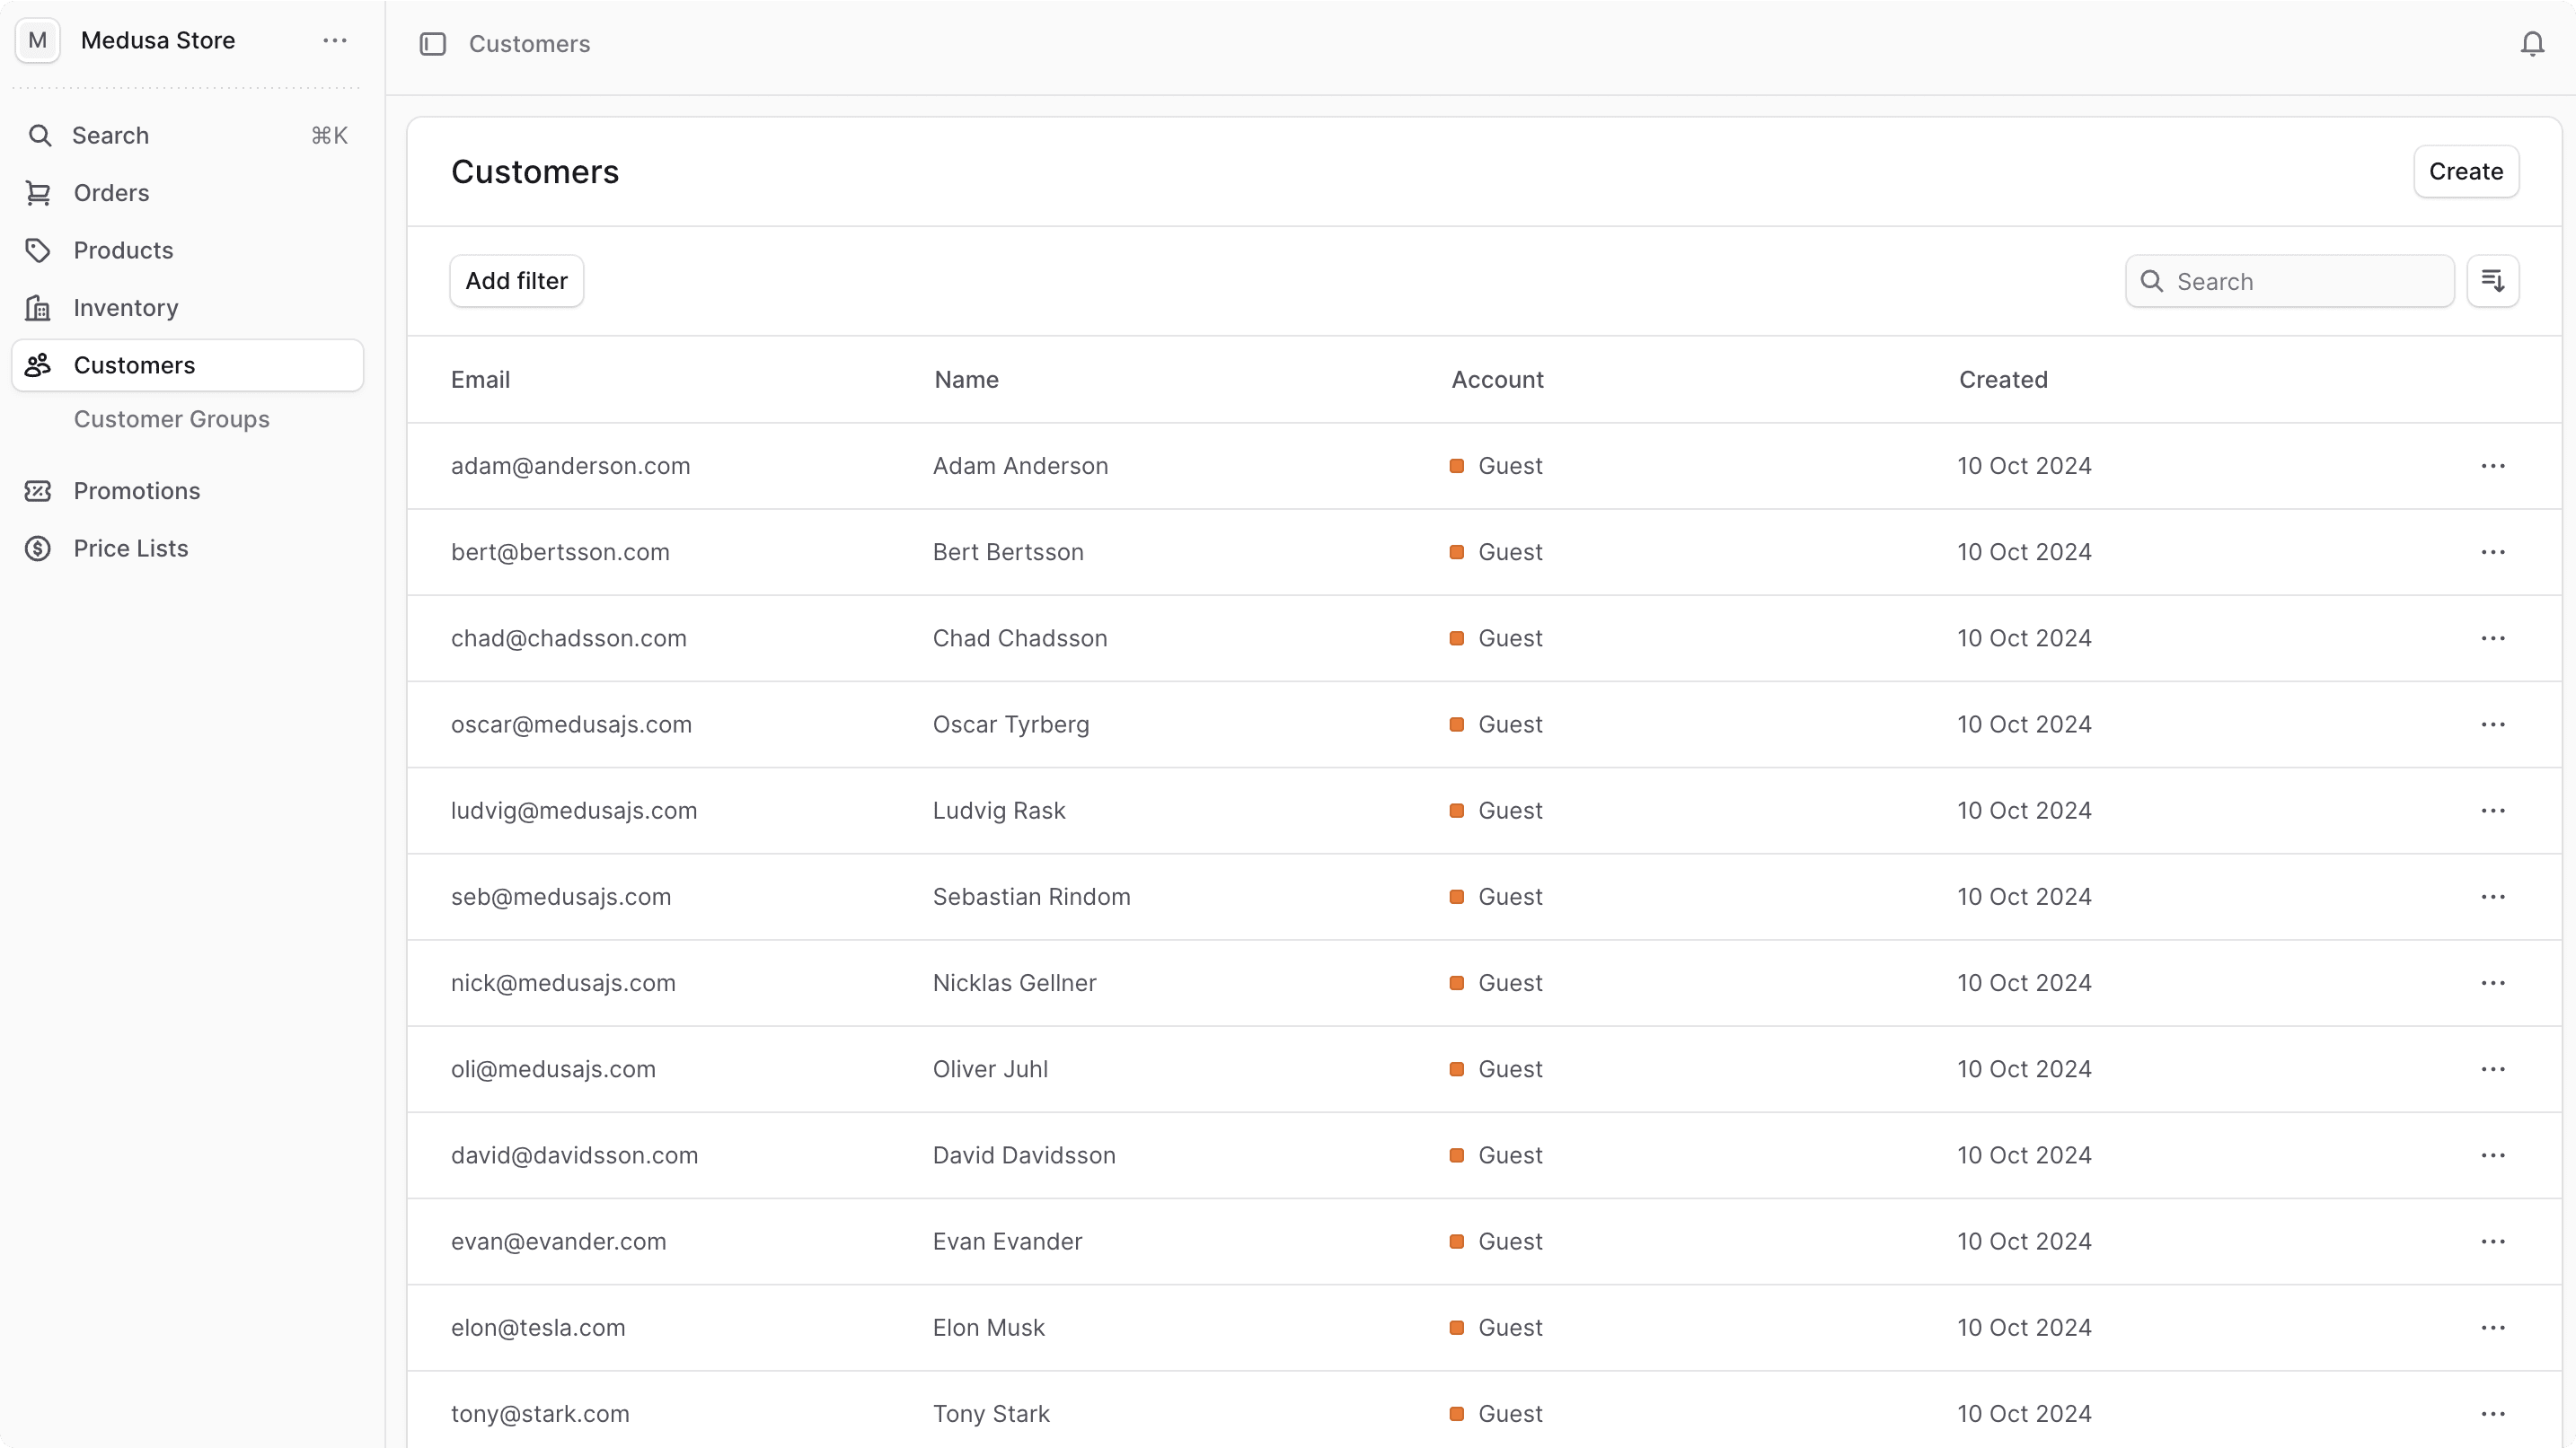The image size is (2576, 1448).
Task: Select the Orders cart icon
Action: [38, 193]
